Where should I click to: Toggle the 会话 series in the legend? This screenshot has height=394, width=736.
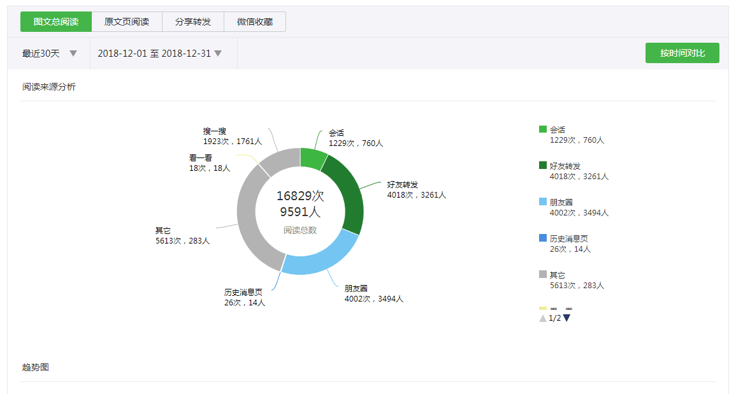(556, 129)
